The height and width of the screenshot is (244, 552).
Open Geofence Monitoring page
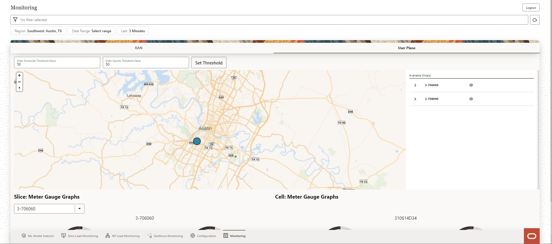[x=165, y=236]
